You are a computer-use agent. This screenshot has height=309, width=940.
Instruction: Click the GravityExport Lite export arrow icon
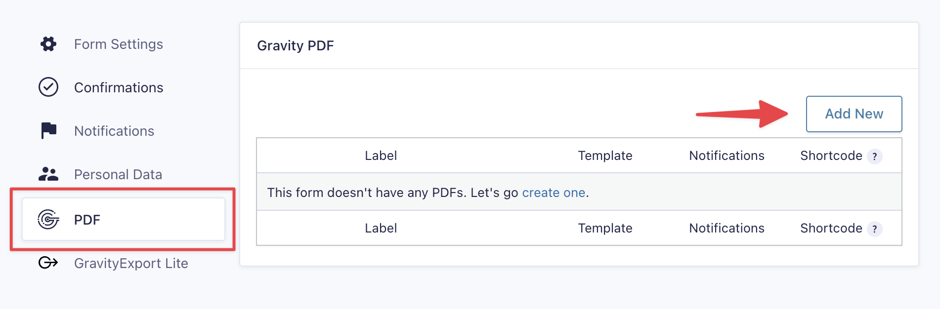(47, 263)
